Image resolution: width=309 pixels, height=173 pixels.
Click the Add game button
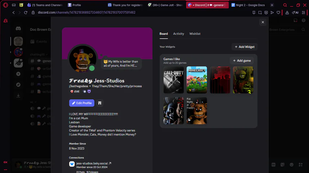pos(242,61)
